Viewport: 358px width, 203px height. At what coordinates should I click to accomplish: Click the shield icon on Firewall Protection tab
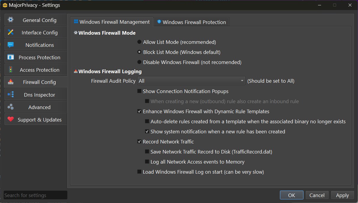(x=159, y=22)
